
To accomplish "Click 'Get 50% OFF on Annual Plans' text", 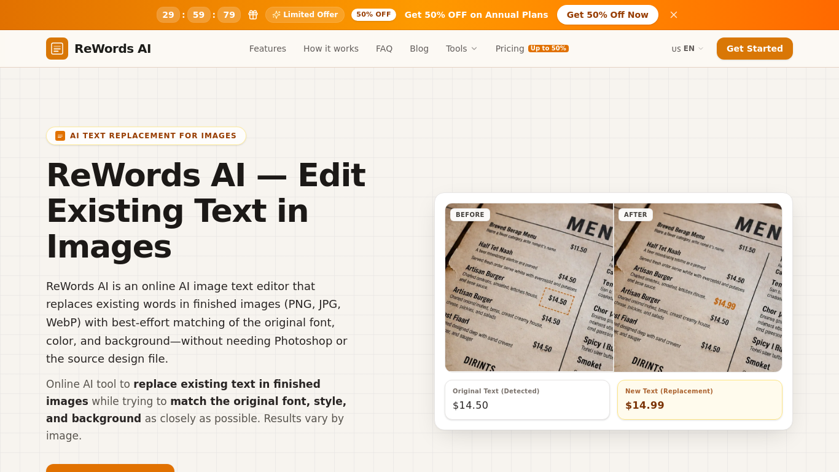I will point(477,15).
